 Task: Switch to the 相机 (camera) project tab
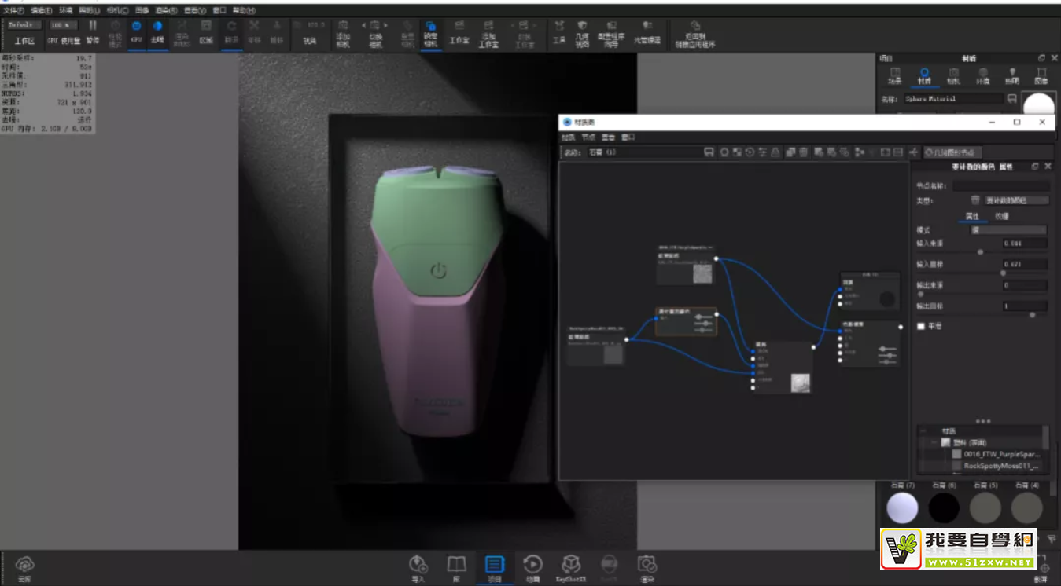click(x=953, y=75)
